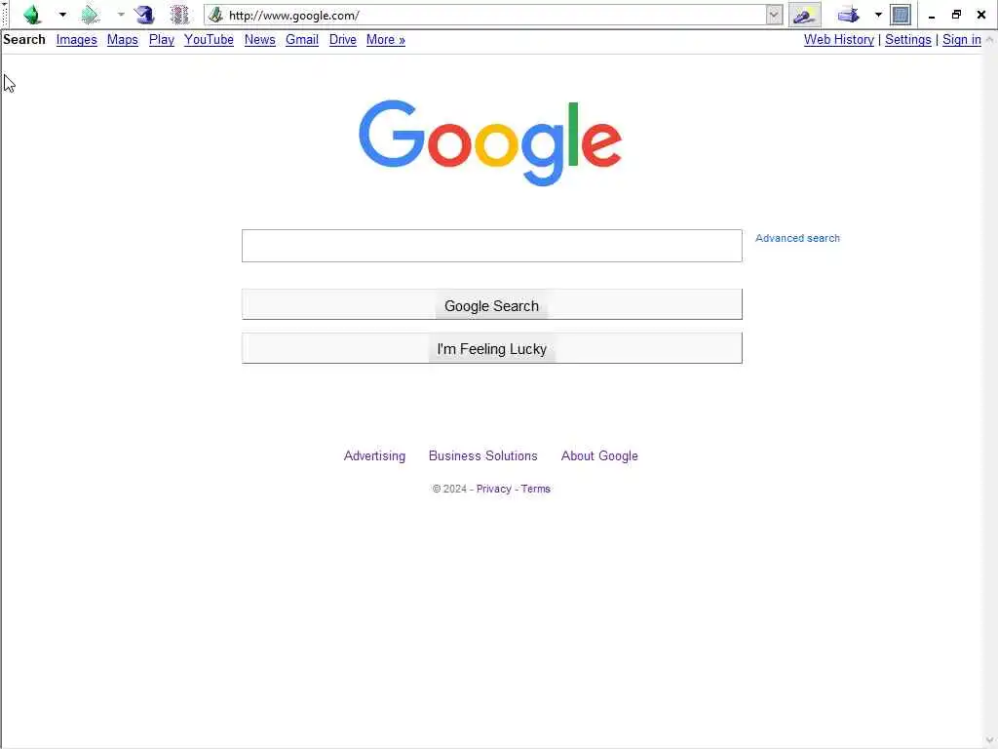Click the blue reload page icon
The image size is (998, 749).
145,14
